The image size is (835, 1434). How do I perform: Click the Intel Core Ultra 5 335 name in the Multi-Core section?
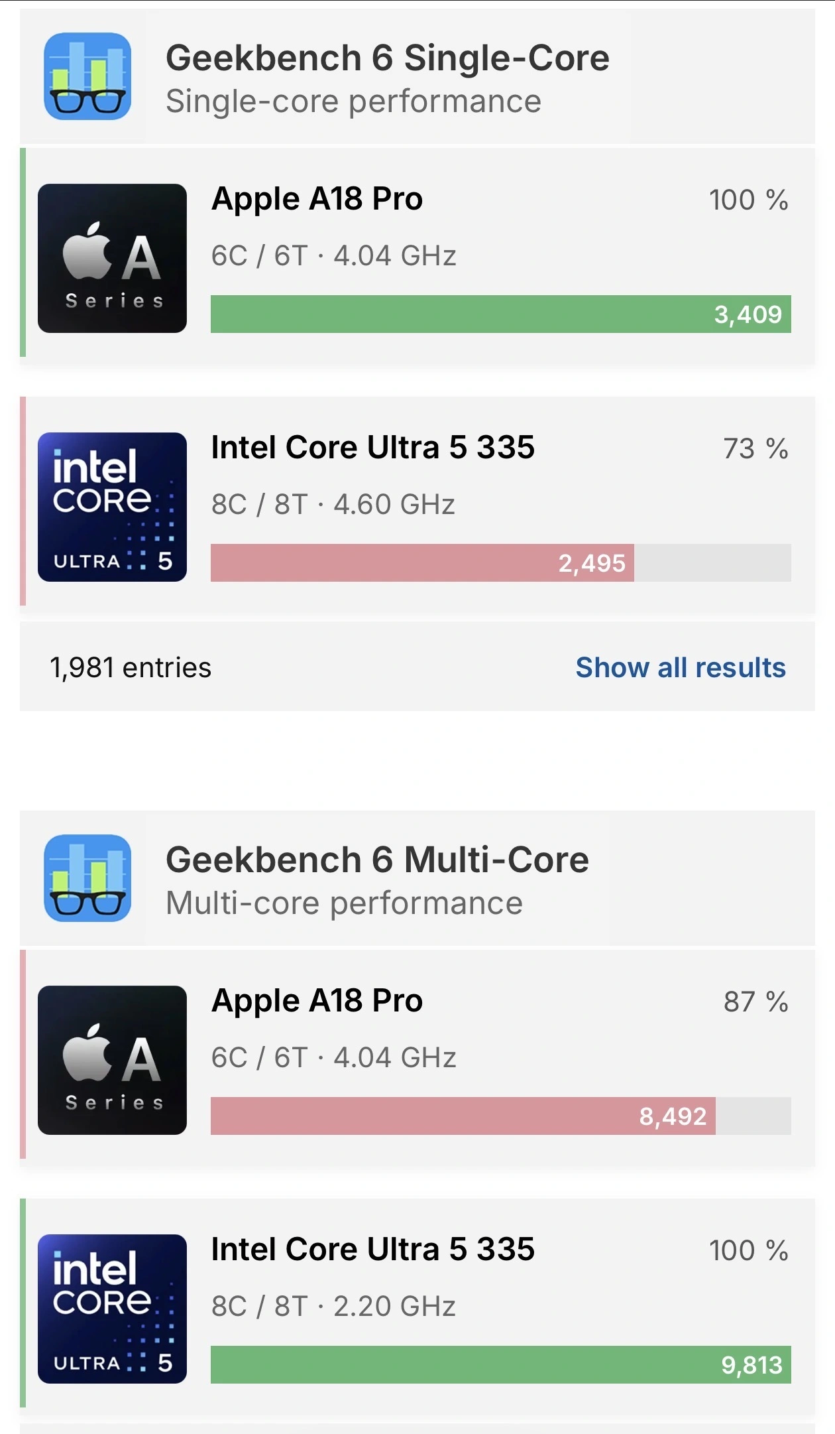click(372, 1250)
